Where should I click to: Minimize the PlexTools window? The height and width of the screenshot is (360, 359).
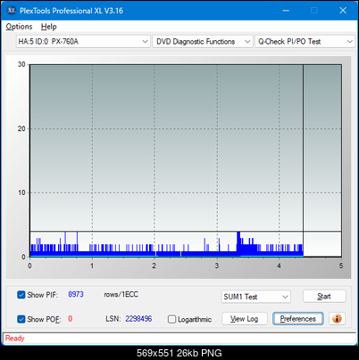[x=286, y=11]
